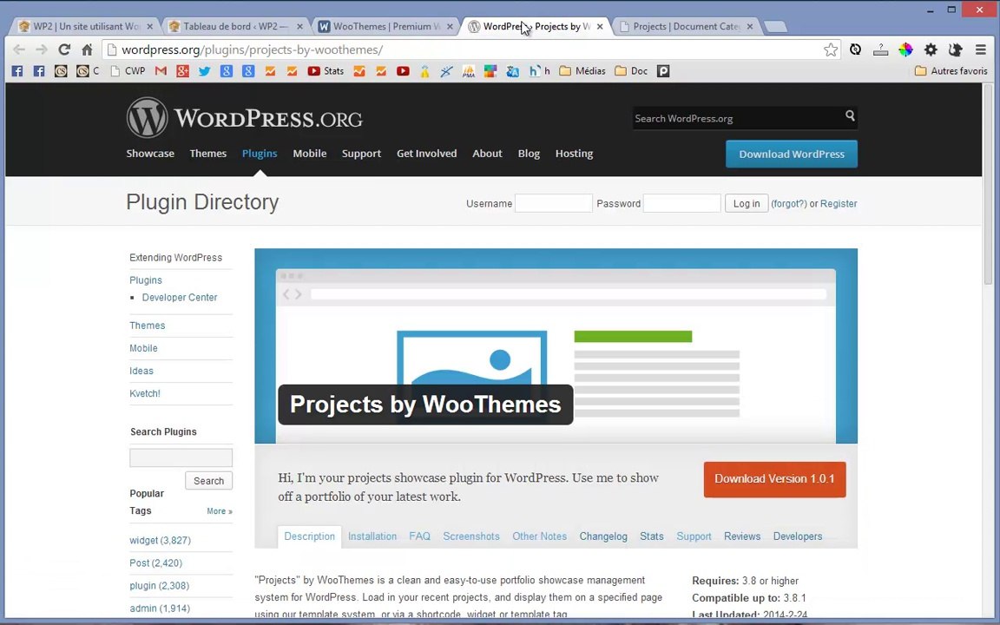Go to the browser Home page
The height and width of the screenshot is (625, 1000).
(x=88, y=49)
